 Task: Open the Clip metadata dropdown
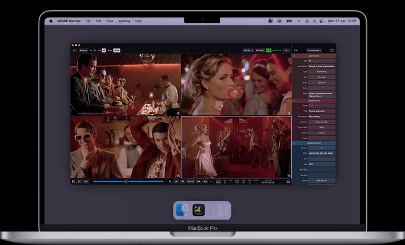point(314,50)
